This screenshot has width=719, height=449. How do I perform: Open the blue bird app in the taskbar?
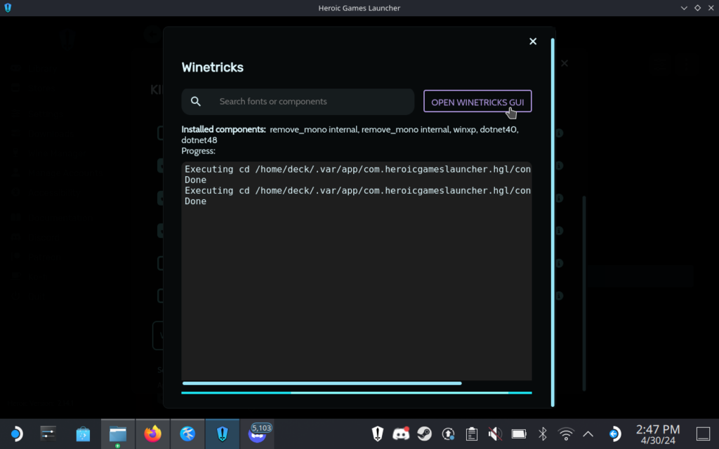click(x=187, y=434)
